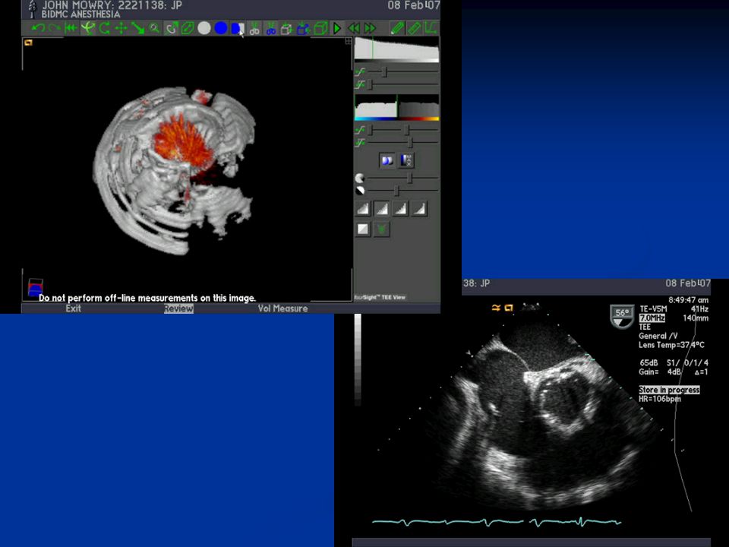This screenshot has width=729, height=547.
Task: Click the 140mm depth value
Action: pos(696,318)
